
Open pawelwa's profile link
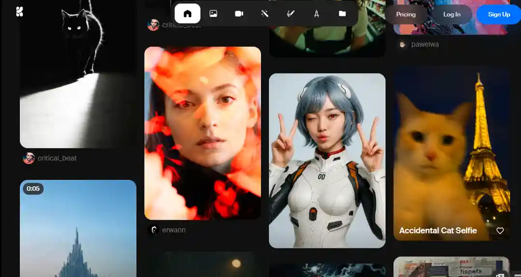pyautogui.click(x=425, y=44)
